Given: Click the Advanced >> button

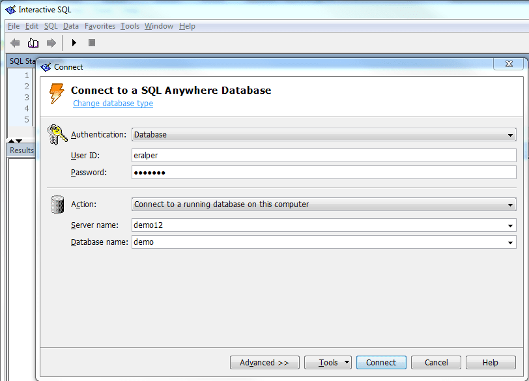Looking at the screenshot, I should point(264,363).
